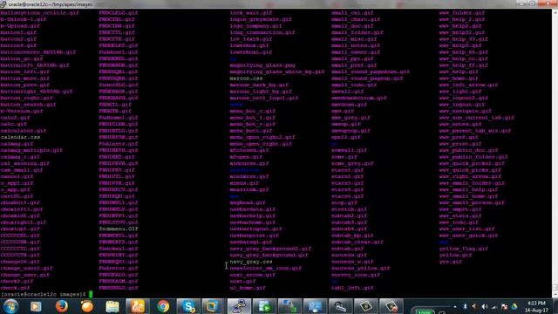This screenshot has width=558, height=314.
Task: Open File Explorer from the taskbar
Action: 112,306
